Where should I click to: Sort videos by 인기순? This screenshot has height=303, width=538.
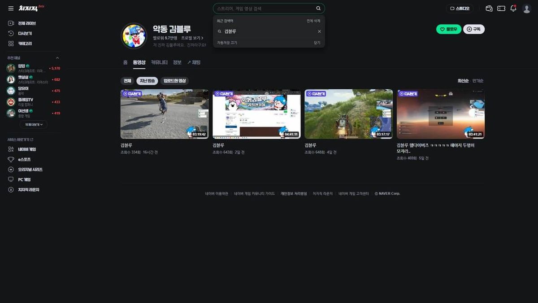(x=478, y=81)
